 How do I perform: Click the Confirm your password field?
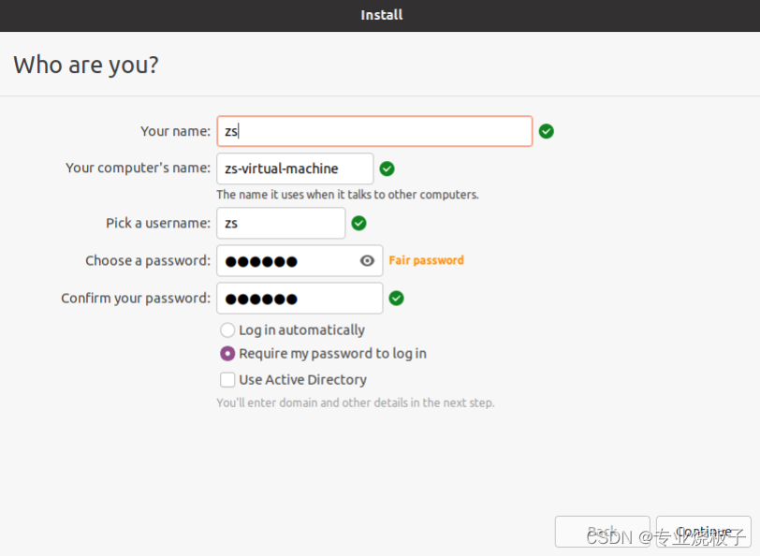tap(300, 298)
